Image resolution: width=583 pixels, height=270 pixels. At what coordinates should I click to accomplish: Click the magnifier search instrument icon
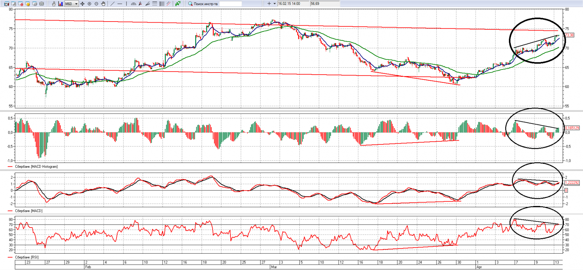190,4
